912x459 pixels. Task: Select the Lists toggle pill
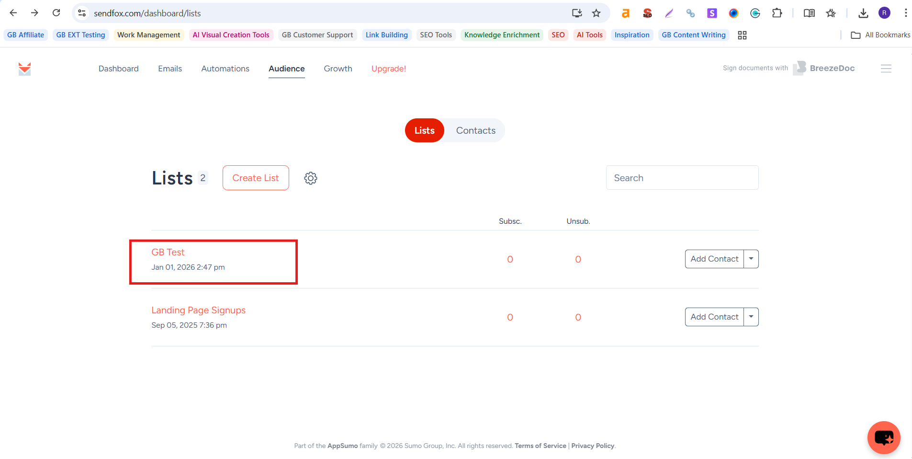pos(424,131)
